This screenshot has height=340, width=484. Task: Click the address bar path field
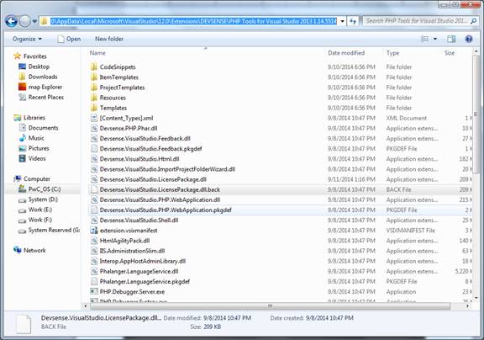[193, 21]
